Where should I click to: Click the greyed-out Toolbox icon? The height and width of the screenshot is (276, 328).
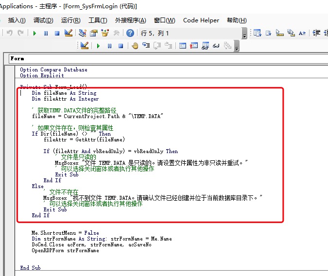[x=116, y=33]
